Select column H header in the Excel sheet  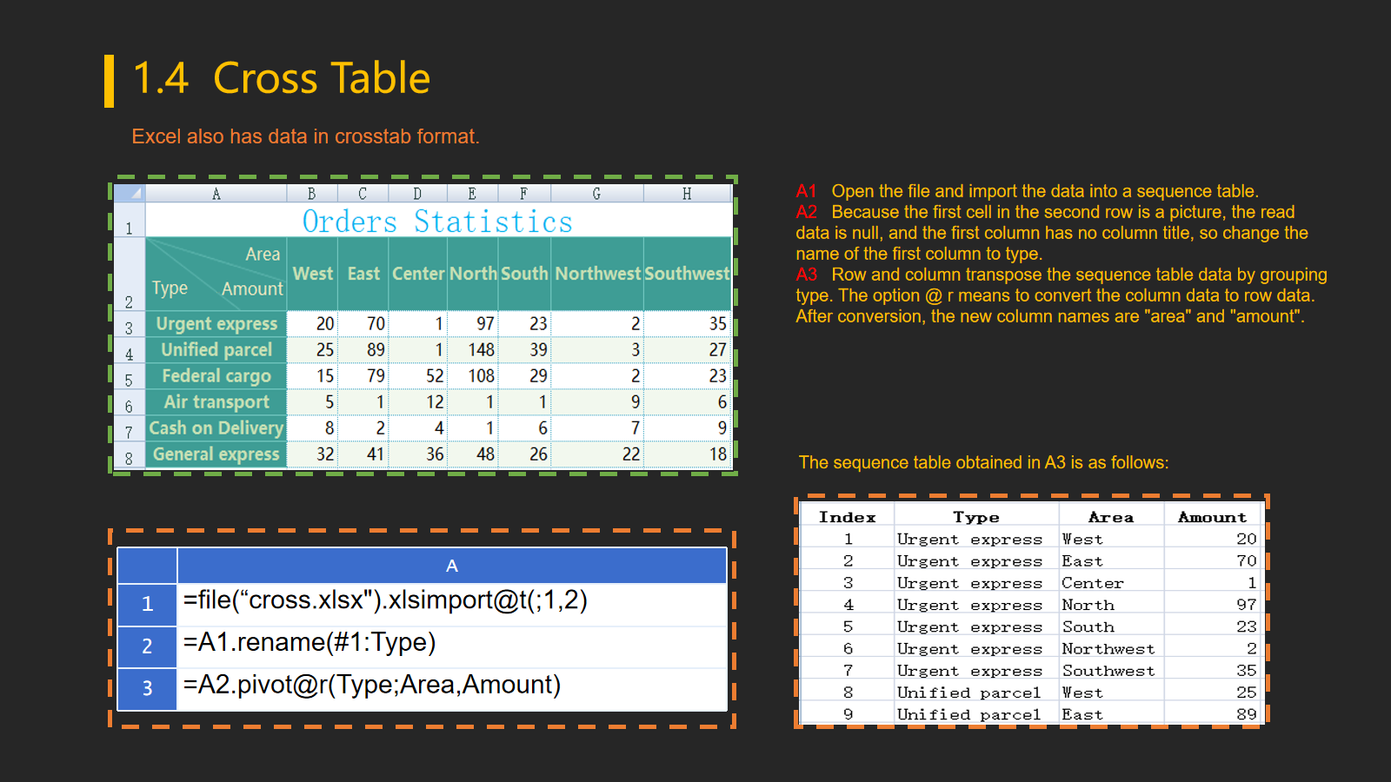[x=687, y=194]
